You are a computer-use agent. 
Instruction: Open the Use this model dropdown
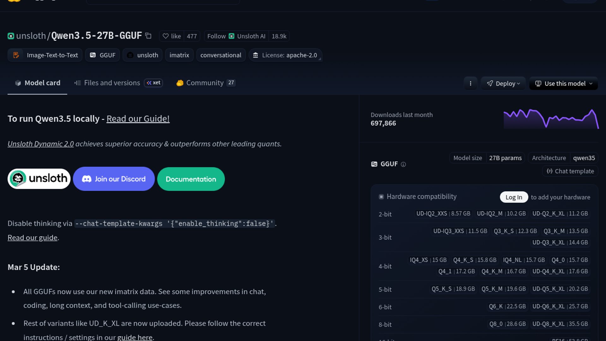[x=564, y=83]
